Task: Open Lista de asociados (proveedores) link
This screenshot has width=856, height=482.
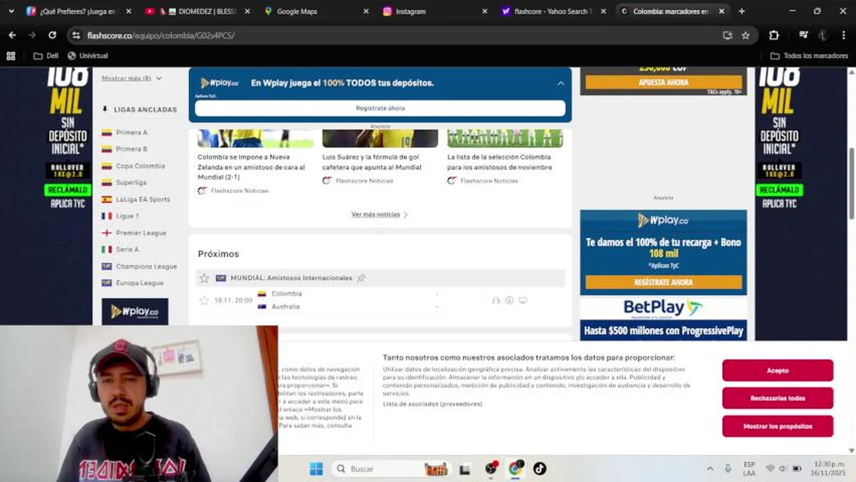Action: coord(433,404)
